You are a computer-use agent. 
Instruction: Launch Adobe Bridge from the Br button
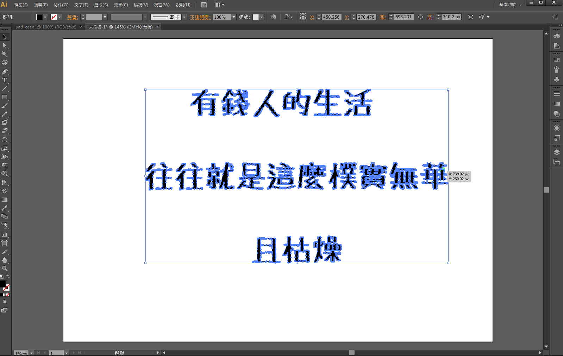point(204,5)
